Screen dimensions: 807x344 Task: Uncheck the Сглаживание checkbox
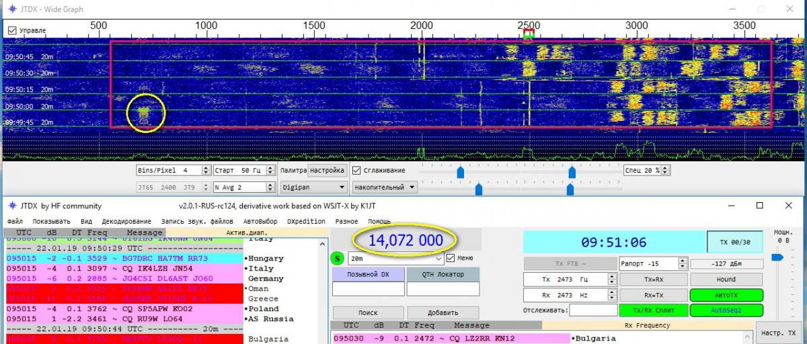point(357,171)
